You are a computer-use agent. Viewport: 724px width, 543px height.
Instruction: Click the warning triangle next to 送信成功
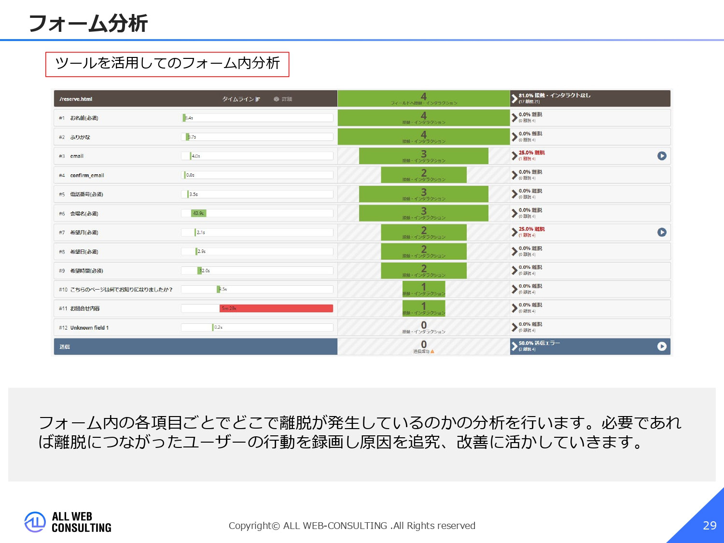point(432,351)
